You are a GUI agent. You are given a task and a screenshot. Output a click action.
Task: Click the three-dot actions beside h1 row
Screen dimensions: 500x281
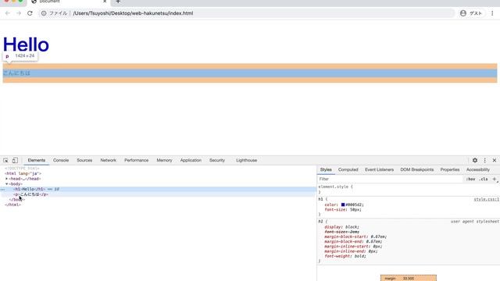(x=2, y=189)
